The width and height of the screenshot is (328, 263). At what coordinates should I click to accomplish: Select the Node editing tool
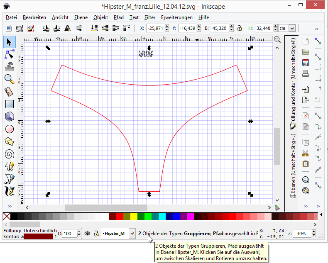9,54
